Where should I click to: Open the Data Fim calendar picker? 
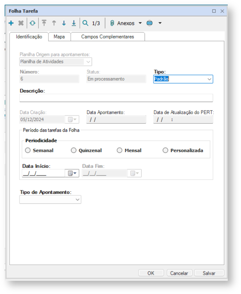134,173
